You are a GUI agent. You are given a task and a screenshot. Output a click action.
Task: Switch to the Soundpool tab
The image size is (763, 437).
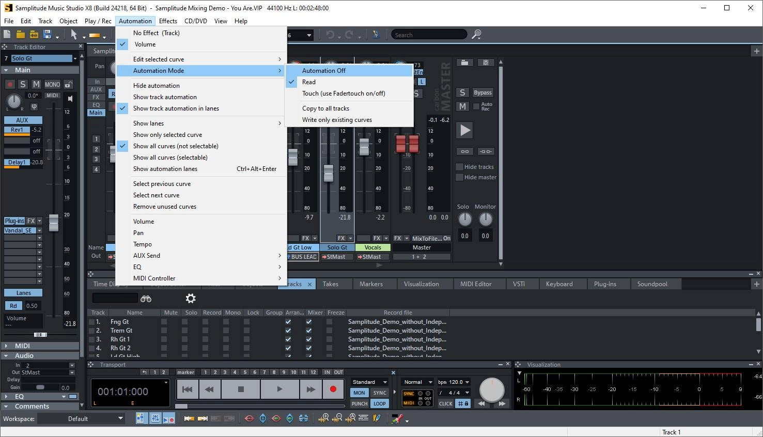pos(652,284)
